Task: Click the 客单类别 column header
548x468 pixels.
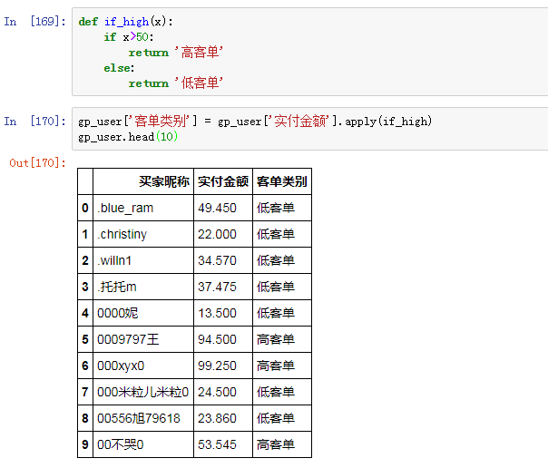Action: click(x=281, y=181)
